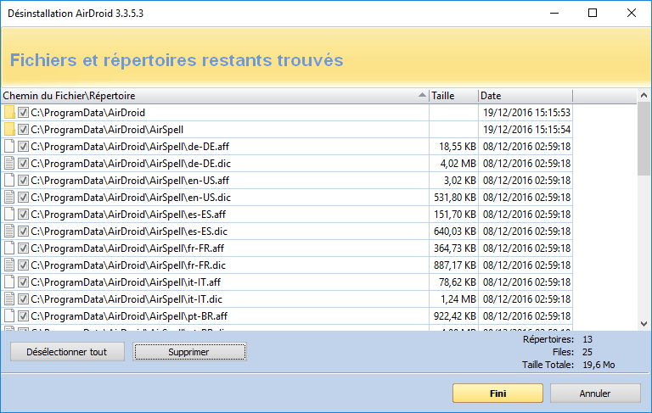Click date 19/12/2016 15:15:53
Viewport: 652px width, 413px height.
tap(526, 112)
